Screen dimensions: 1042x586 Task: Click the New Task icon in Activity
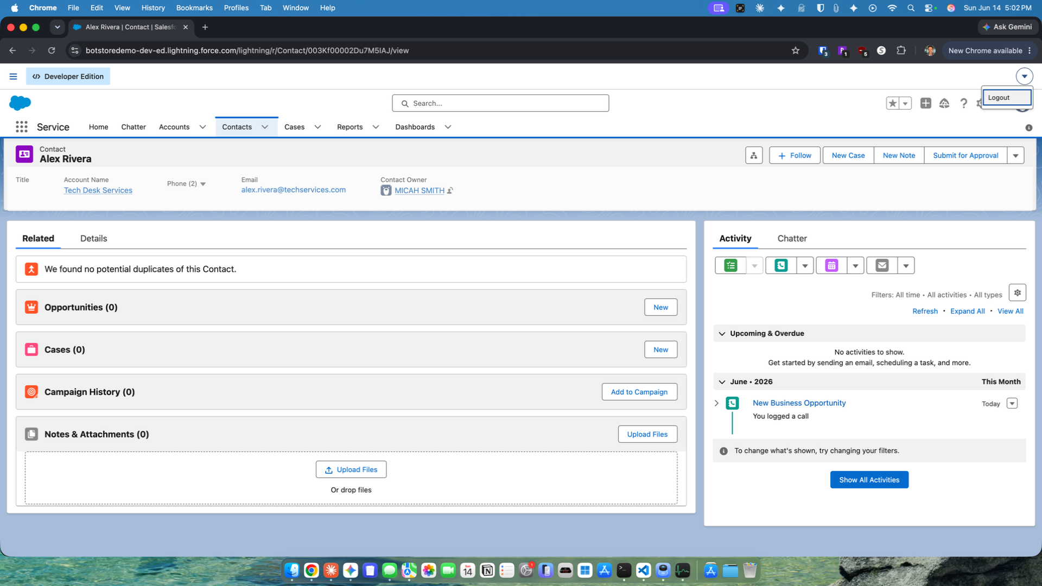730,265
